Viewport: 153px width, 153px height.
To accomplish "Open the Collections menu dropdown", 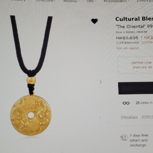I will 46,1.
